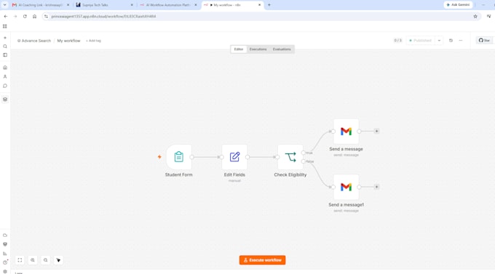Open the sidebar templates icon below cloud
This screenshot has height=274, width=495.
[5, 244]
